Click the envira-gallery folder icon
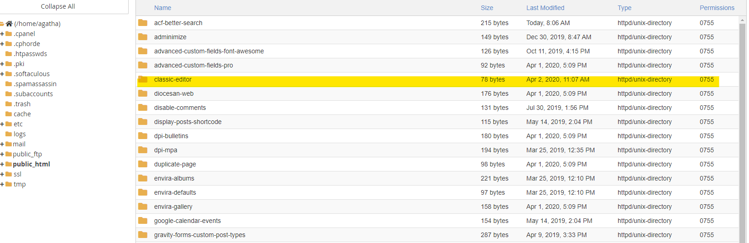Viewport: 749px width, 243px height. click(x=143, y=207)
